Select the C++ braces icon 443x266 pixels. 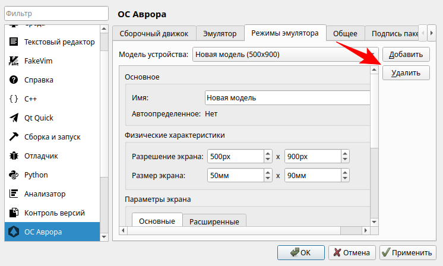pos(14,99)
